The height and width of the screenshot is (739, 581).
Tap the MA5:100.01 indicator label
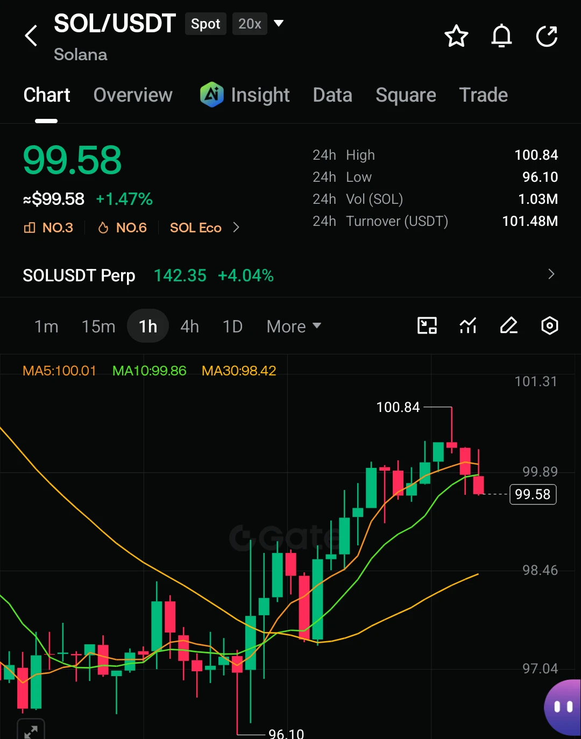(59, 371)
